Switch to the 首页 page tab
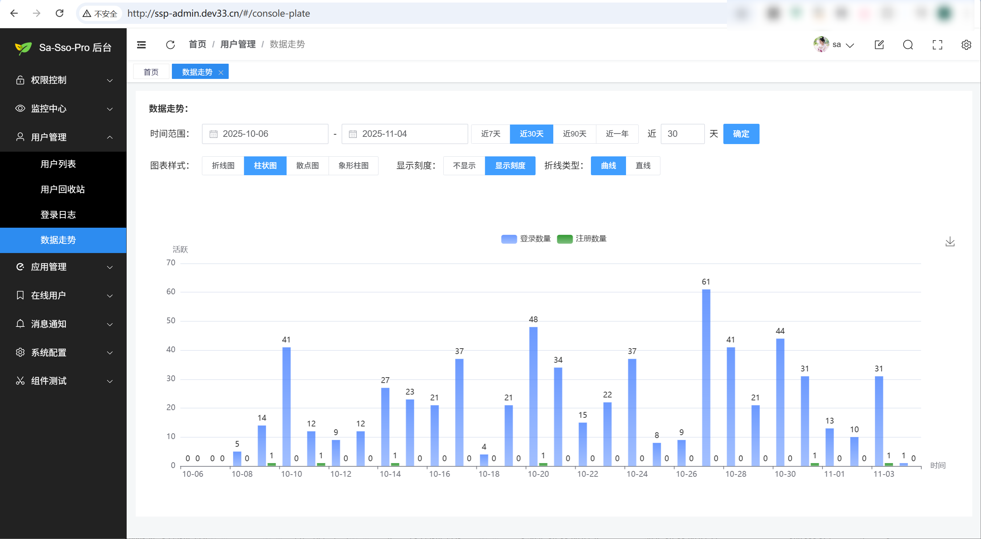The width and height of the screenshot is (981, 539). [151, 72]
